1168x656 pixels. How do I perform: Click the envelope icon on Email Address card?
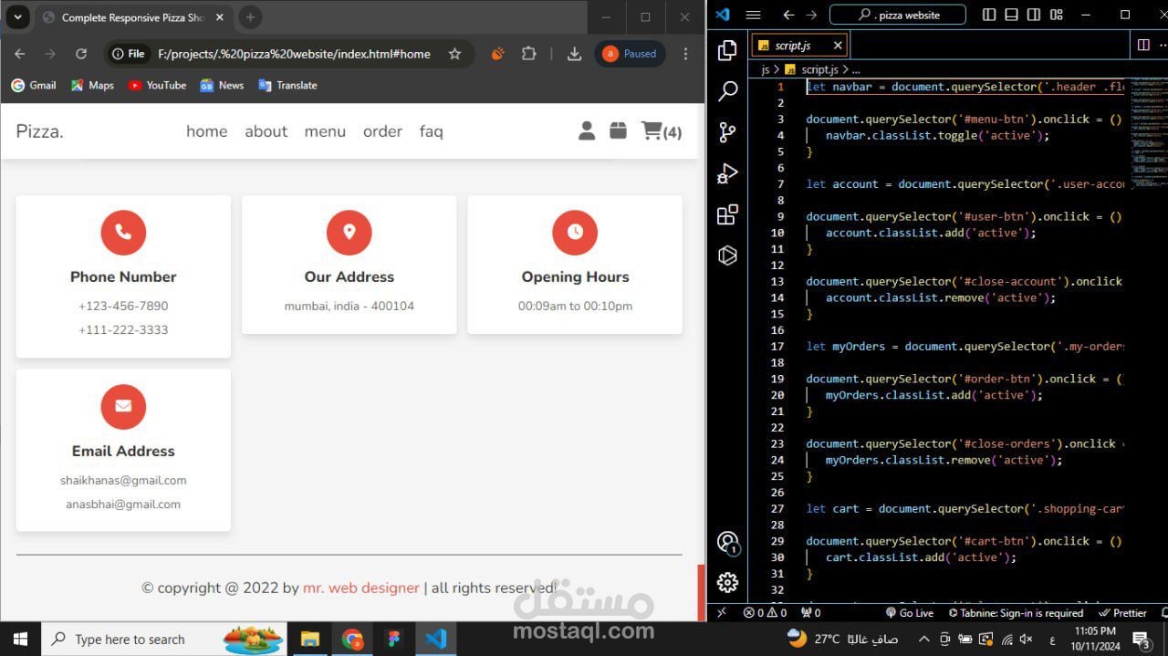(123, 406)
